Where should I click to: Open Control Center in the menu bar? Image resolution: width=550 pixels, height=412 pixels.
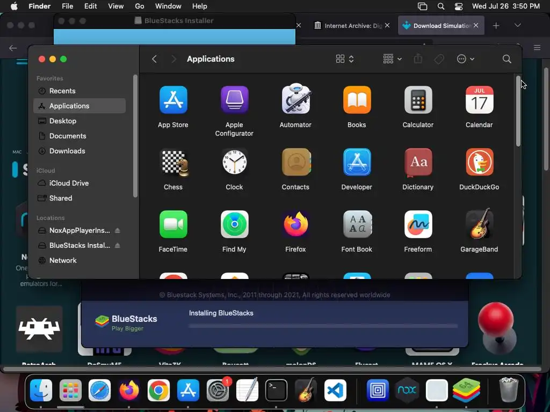[x=459, y=6]
